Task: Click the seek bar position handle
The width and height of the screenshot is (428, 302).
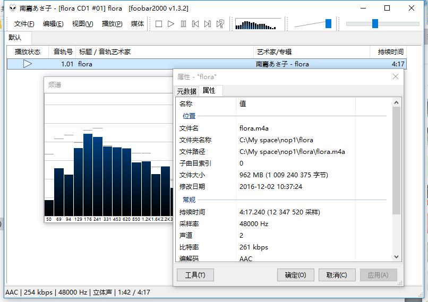Action: tap(375, 23)
